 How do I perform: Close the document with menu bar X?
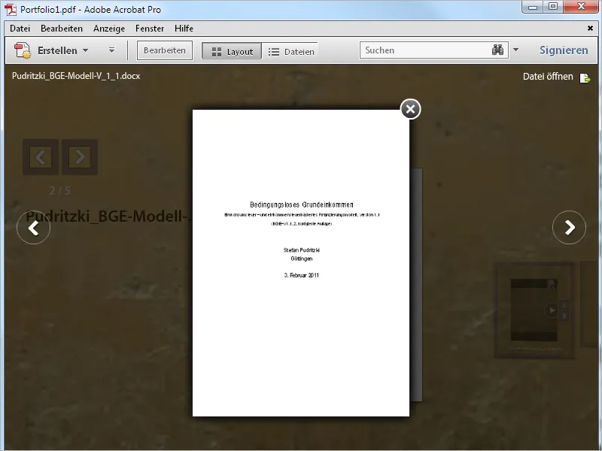tap(591, 29)
